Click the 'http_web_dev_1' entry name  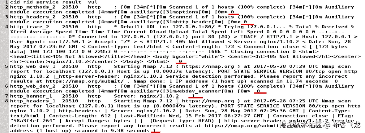[33, 67]
